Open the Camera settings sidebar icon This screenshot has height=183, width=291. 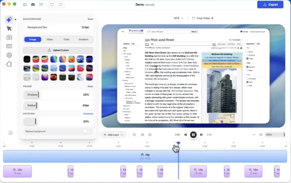[x=9, y=38]
